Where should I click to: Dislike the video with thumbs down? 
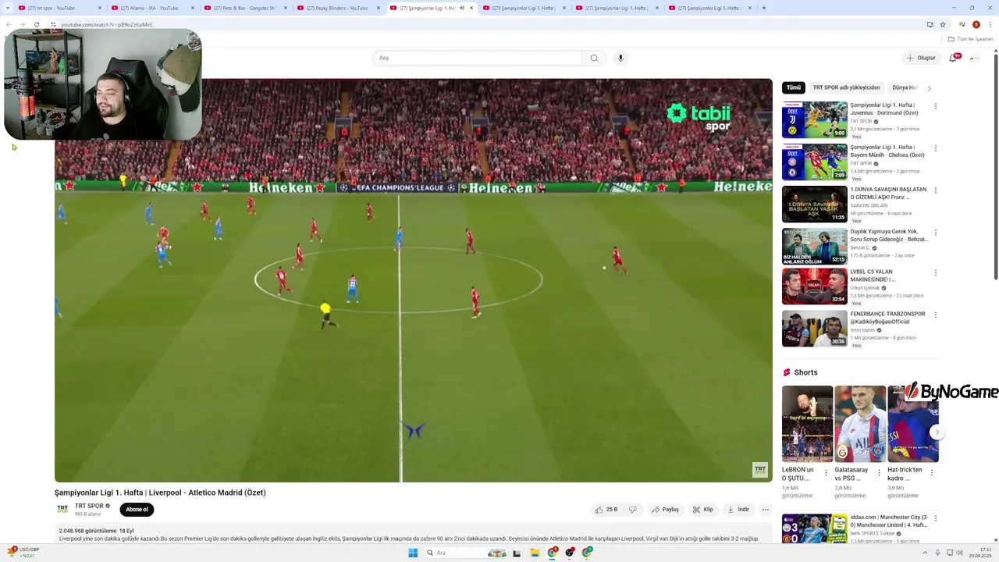(632, 510)
